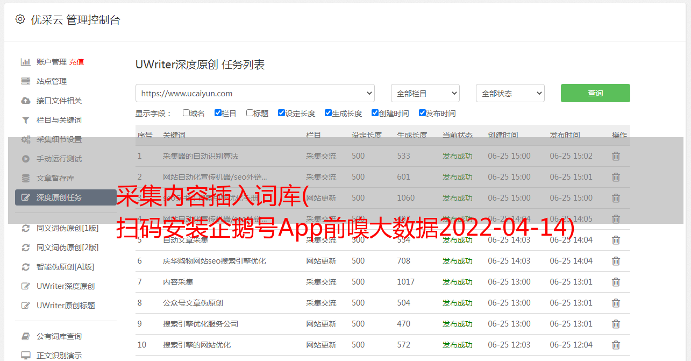Uncheck the 设定长度 checkbox
Screen dimensions: 691x361
coord(281,113)
